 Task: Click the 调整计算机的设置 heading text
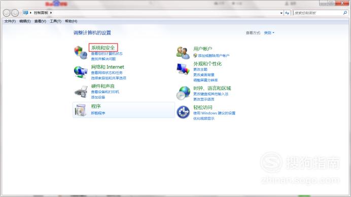point(92,33)
